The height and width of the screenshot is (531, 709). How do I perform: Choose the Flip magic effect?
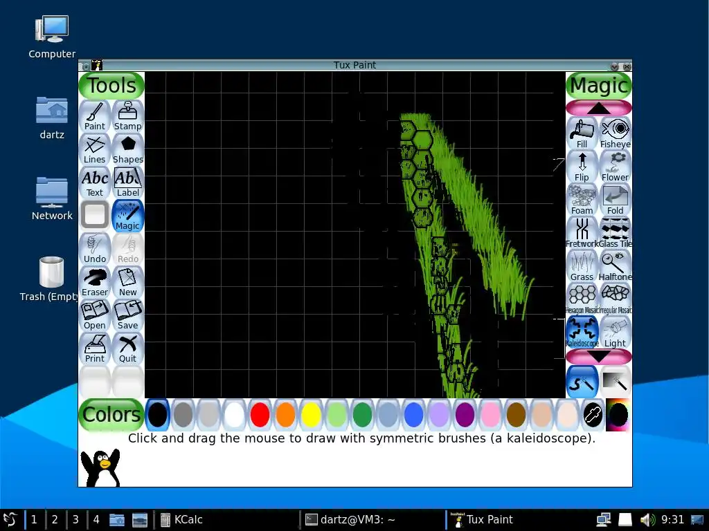click(x=582, y=167)
